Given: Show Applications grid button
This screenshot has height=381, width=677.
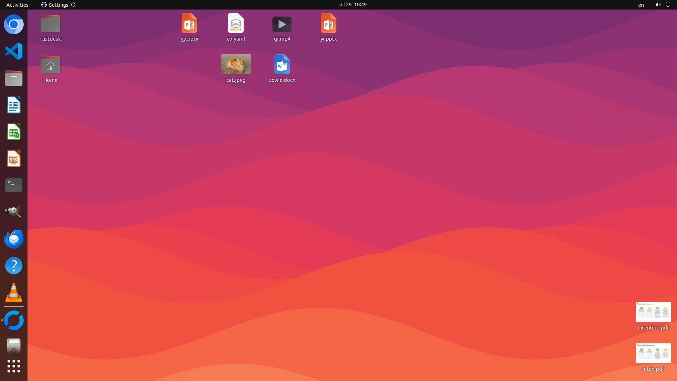Looking at the screenshot, I should click(14, 366).
